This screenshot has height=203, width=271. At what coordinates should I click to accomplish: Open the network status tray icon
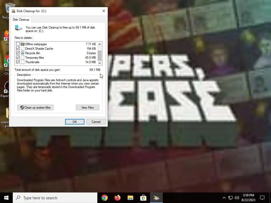(231, 198)
